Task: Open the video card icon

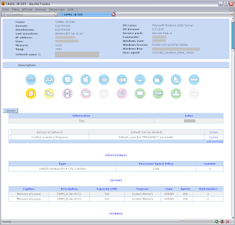Action: click(104, 79)
